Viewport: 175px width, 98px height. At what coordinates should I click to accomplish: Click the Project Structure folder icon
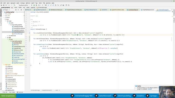[63, 5]
